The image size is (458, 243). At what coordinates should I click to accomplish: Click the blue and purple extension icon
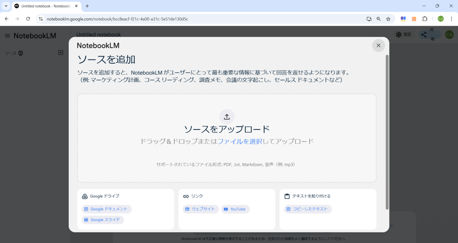403,19
